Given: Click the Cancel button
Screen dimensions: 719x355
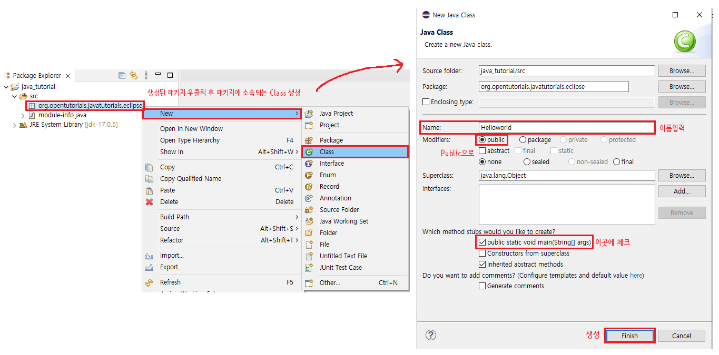Looking at the screenshot, I should coord(682,336).
